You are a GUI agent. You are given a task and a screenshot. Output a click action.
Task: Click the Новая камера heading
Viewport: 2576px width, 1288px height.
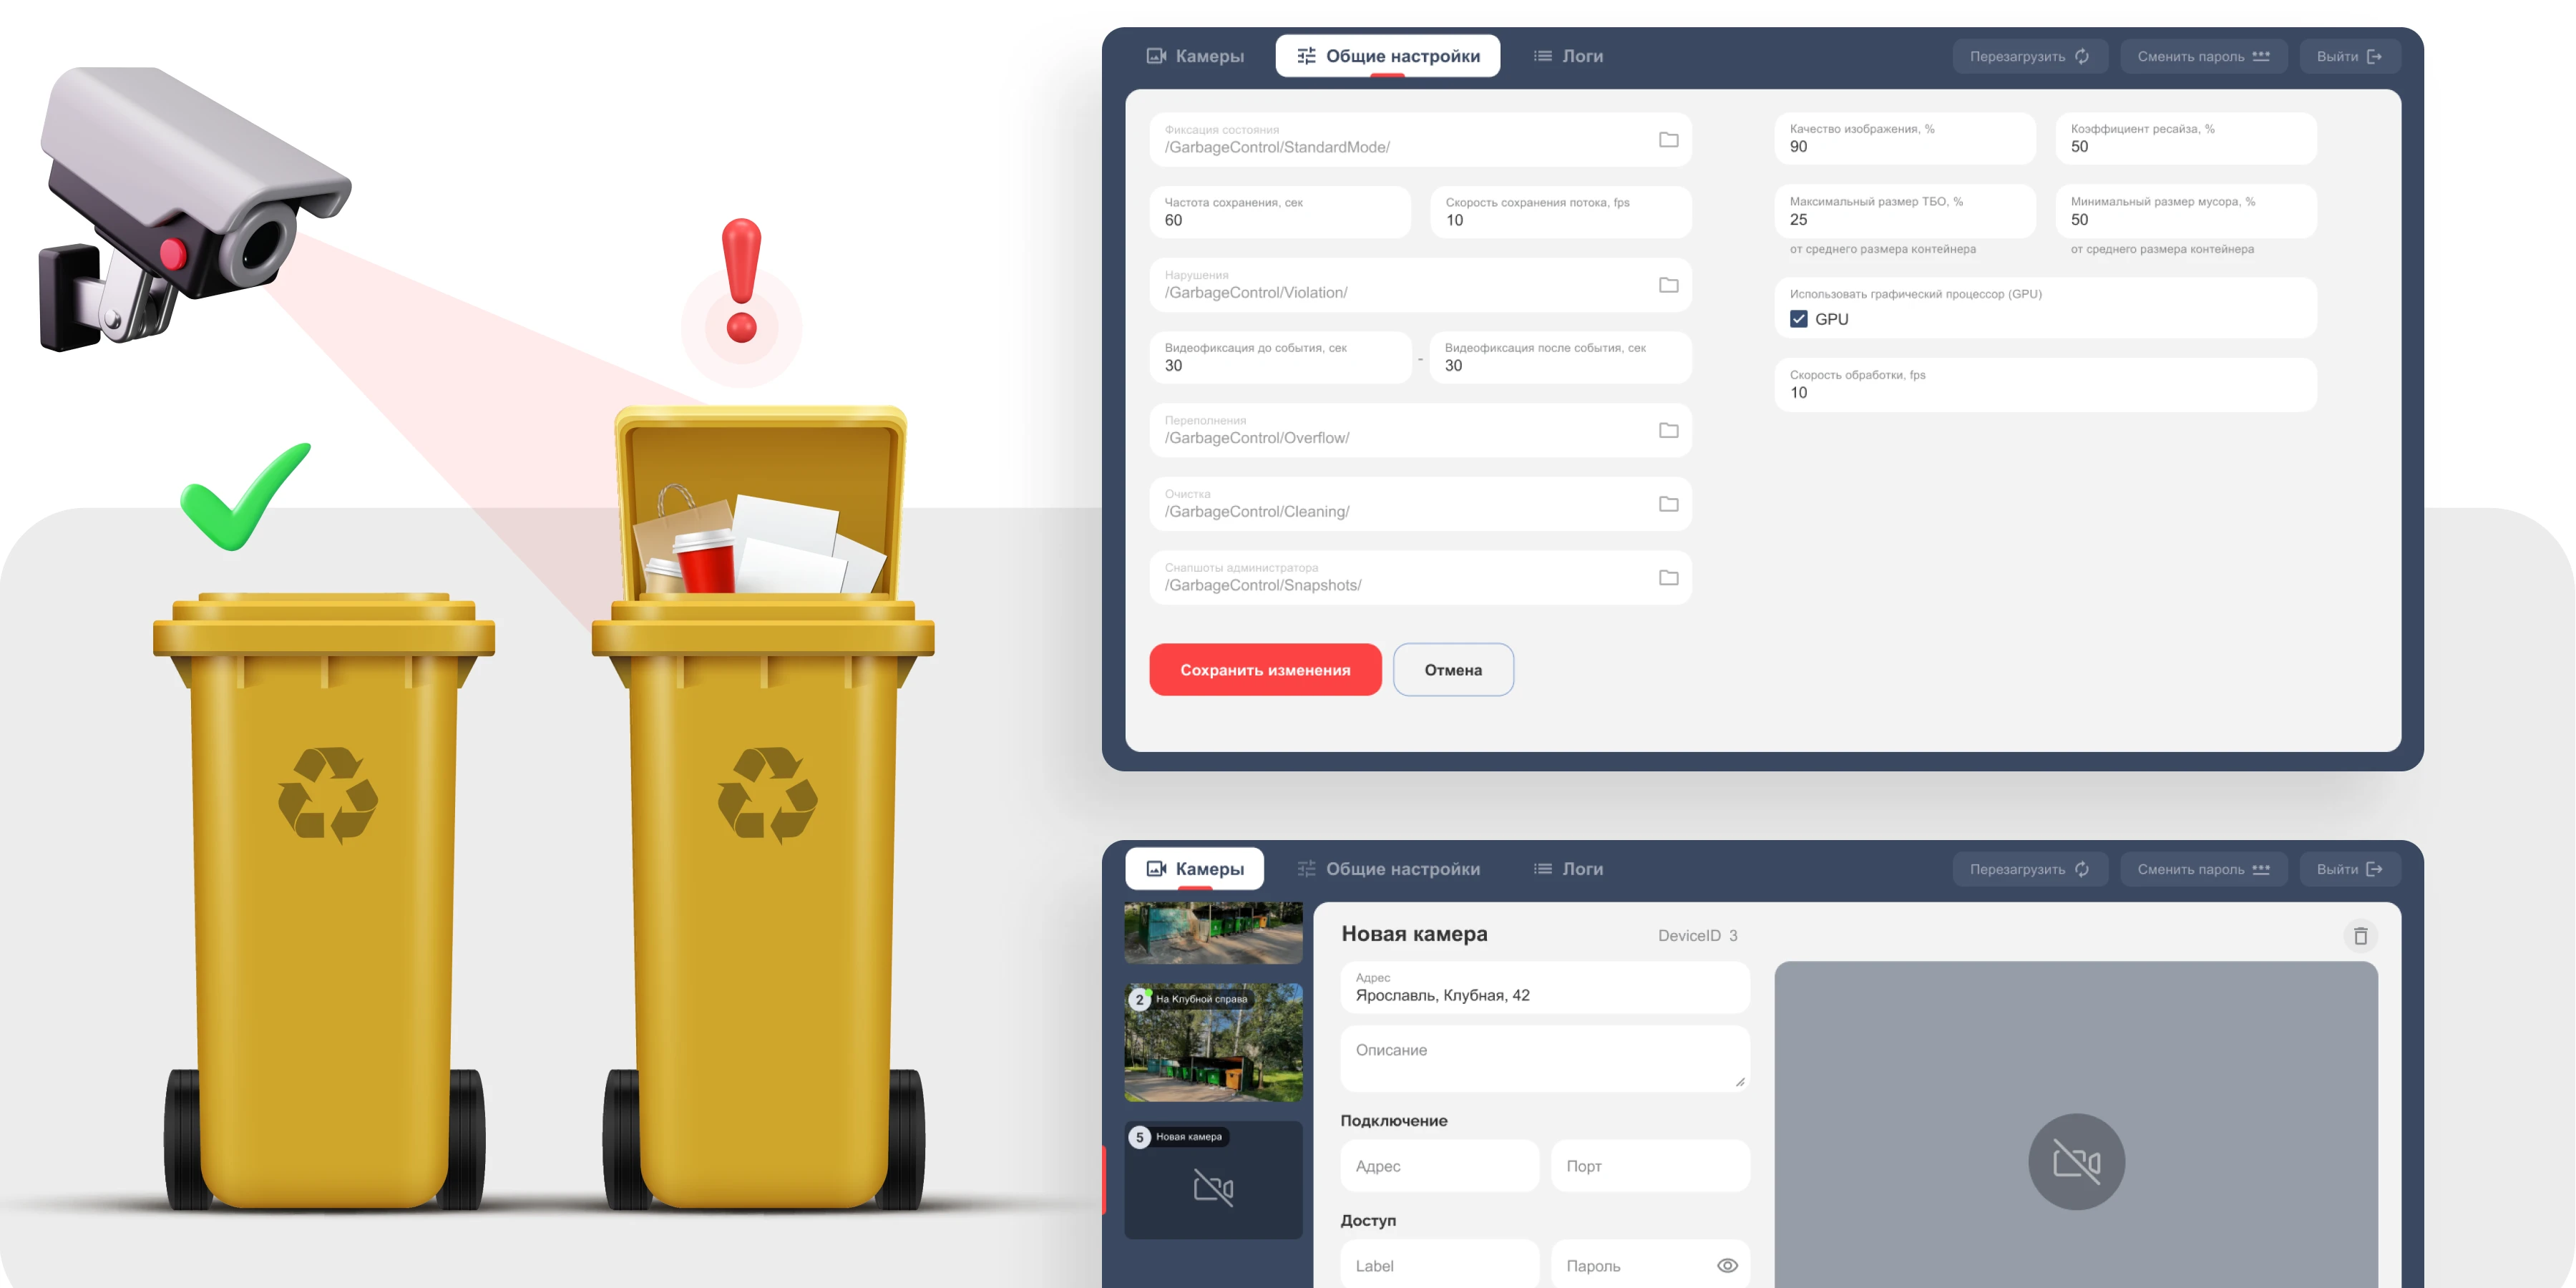1414,934
